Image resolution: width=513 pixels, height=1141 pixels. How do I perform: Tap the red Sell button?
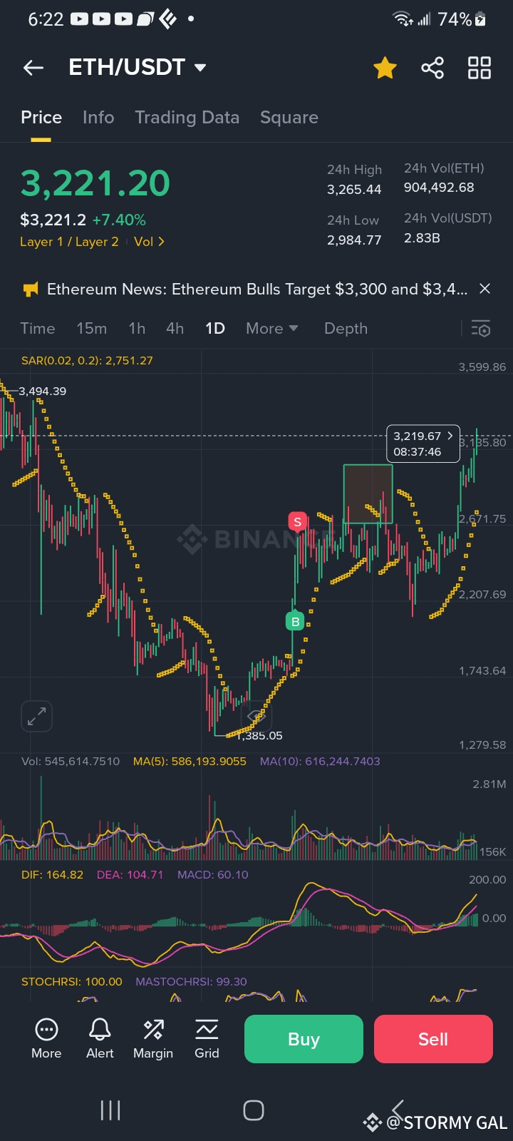[433, 1039]
